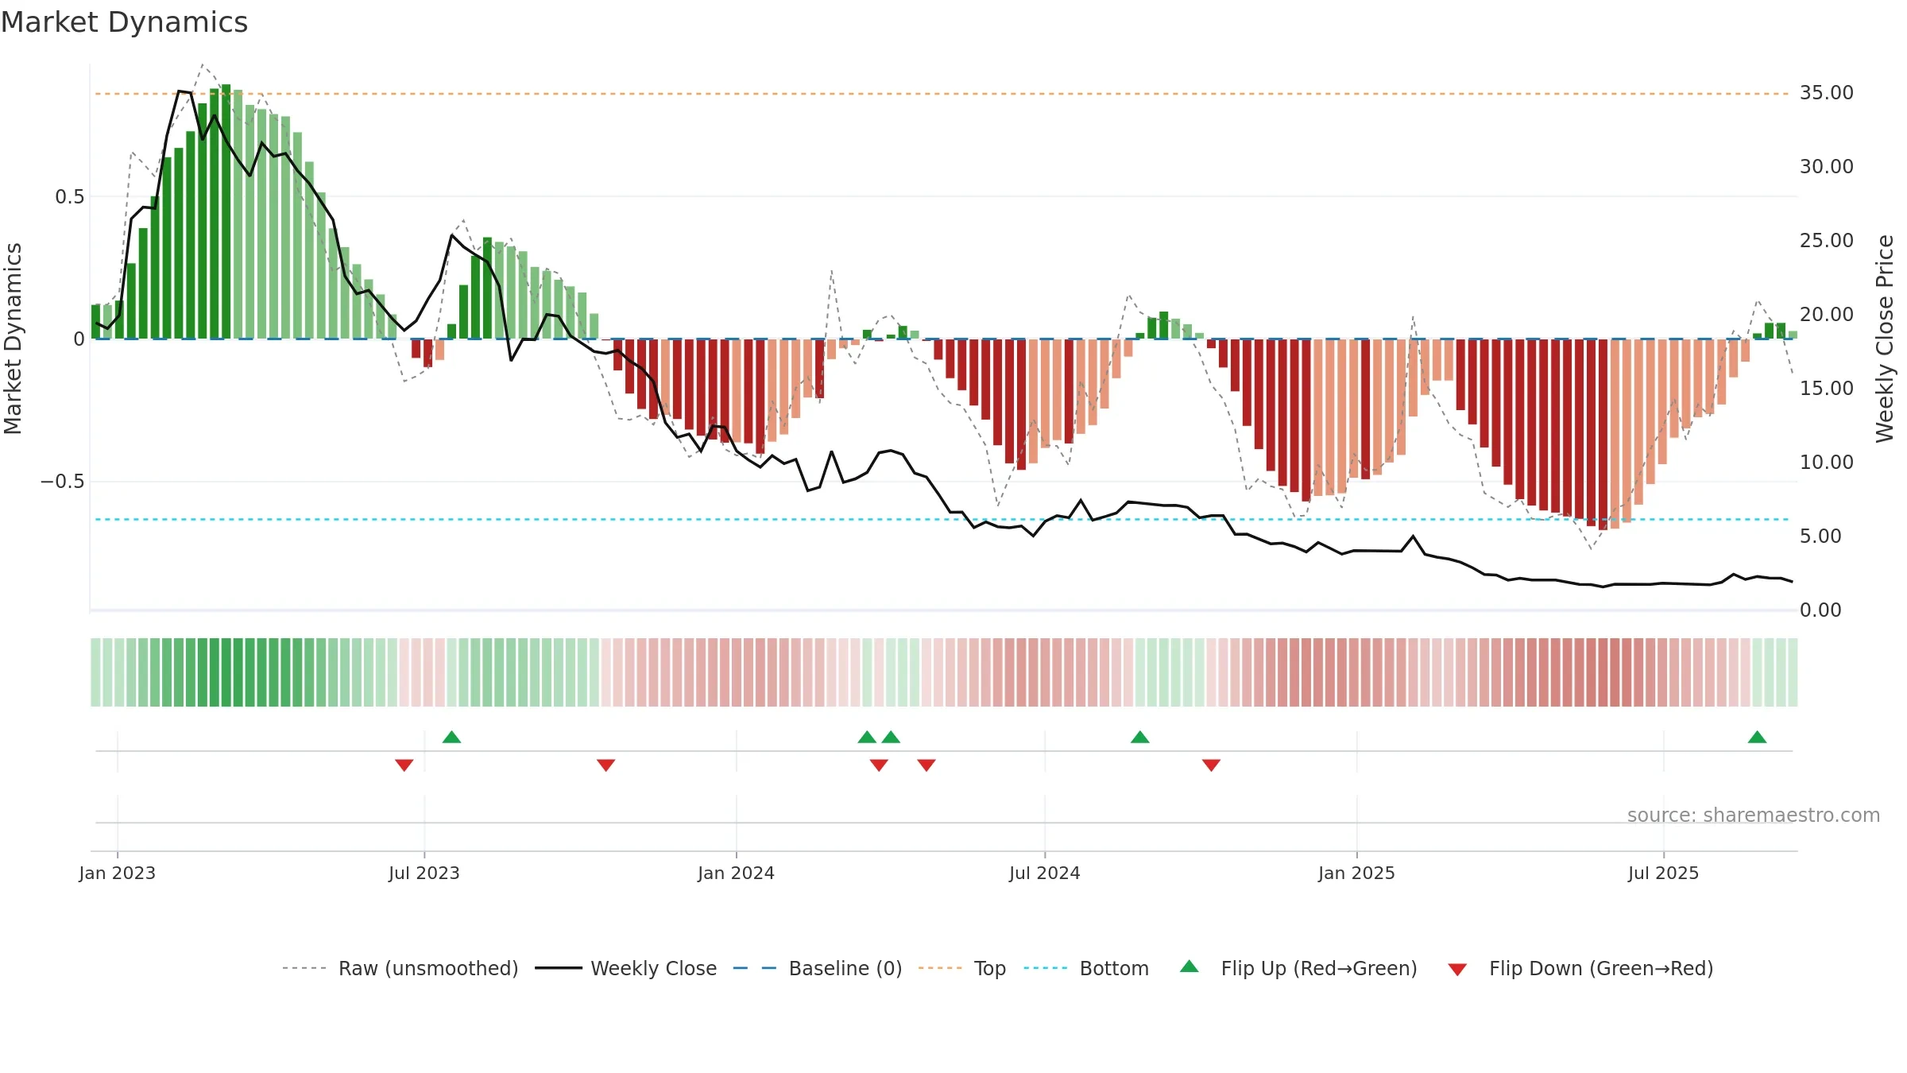Click the Jul 2025 axis label
This screenshot has height=1073, width=1907.
click(1663, 873)
